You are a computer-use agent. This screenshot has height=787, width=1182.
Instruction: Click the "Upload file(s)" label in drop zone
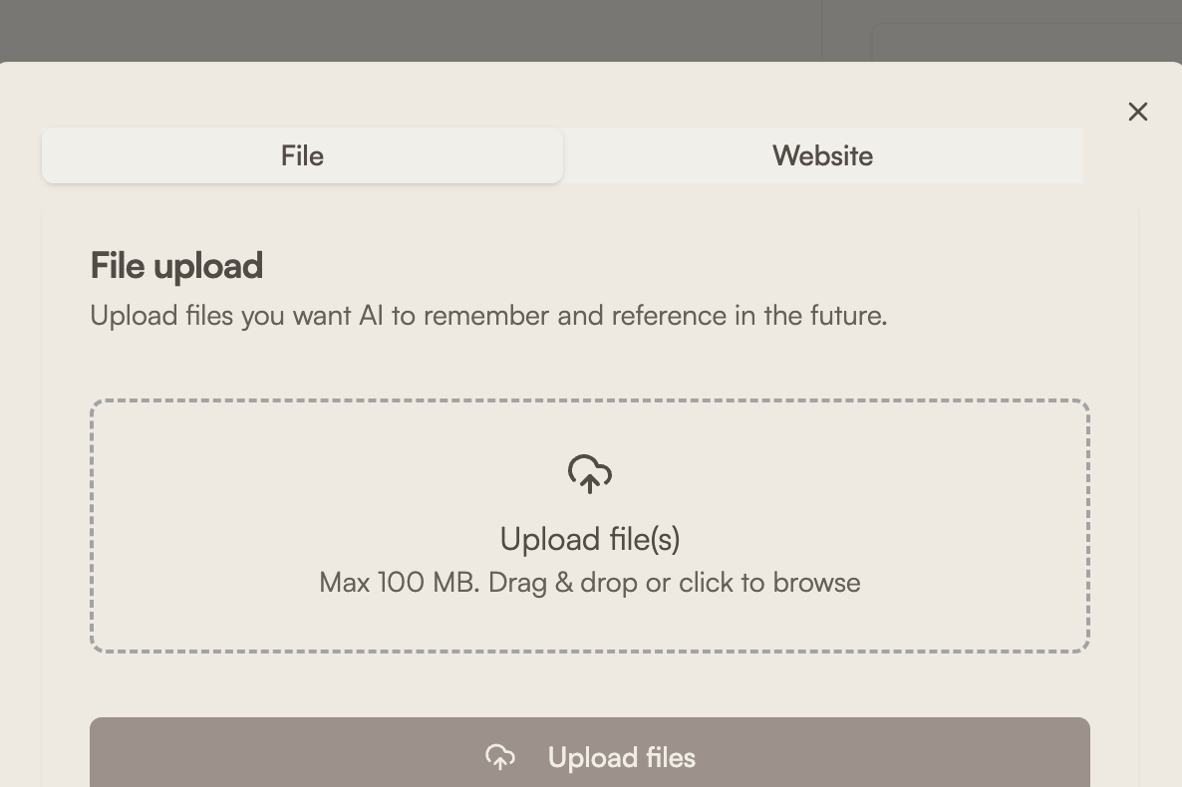(x=590, y=539)
